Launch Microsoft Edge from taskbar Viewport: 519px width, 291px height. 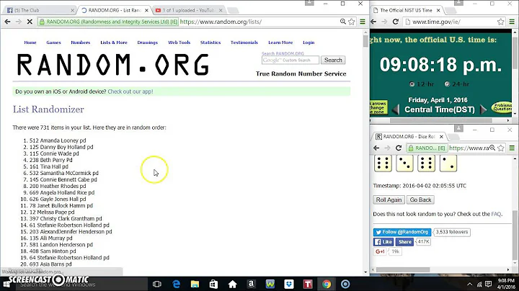click(x=176, y=284)
